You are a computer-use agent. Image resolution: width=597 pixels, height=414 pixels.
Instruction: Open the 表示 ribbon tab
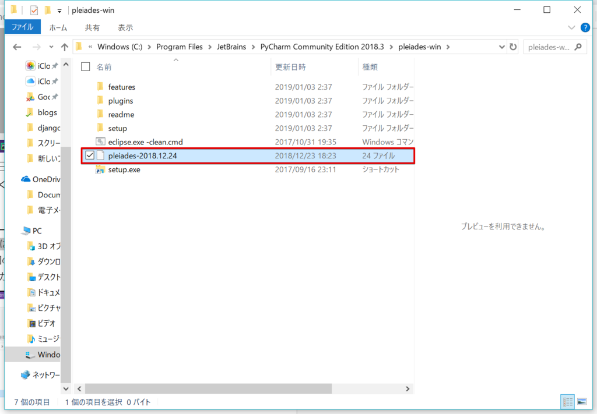[125, 27]
